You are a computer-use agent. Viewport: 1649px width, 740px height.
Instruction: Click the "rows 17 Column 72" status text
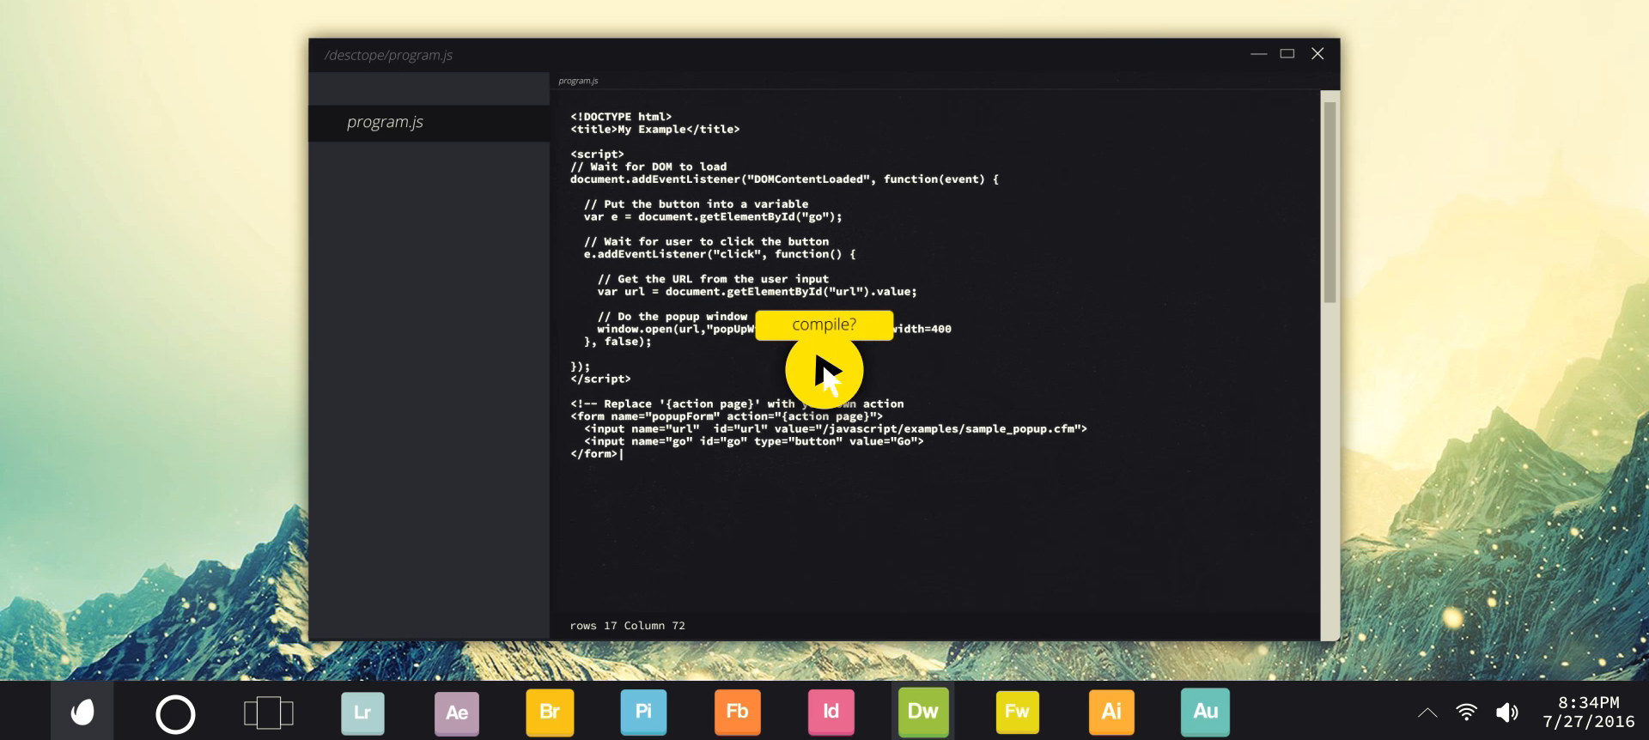(x=627, y=626)
